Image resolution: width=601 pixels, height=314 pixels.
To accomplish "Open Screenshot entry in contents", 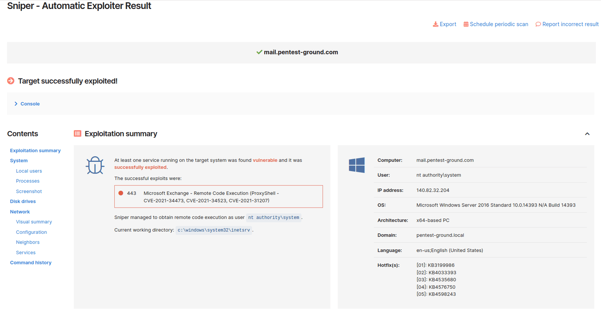I will (x=29, y=191).
